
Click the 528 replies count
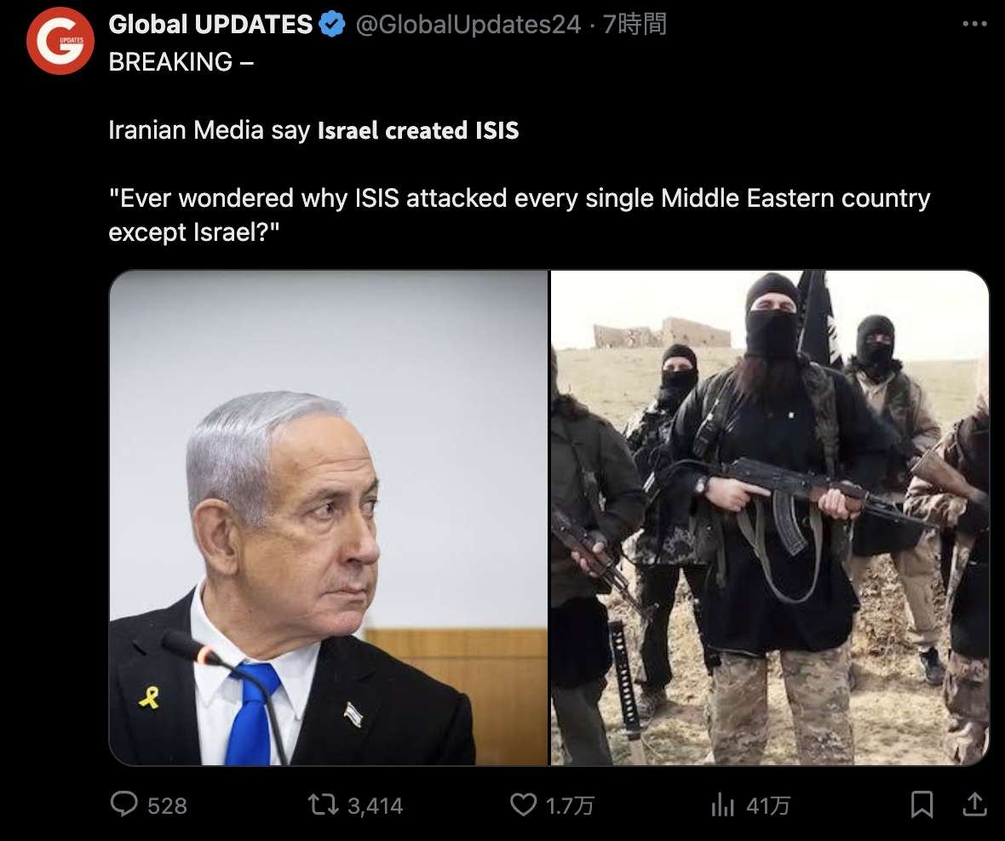click(167, 806)
